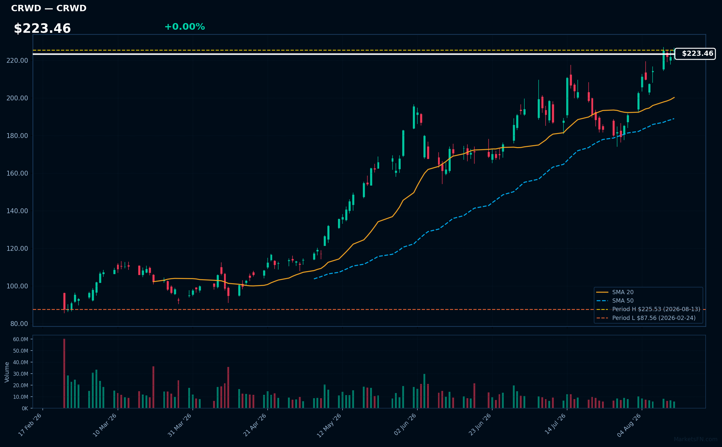Click the 120.00 price axis label
This screenshot has height=447, width=722.
pyautogui.click(x=17, y=249)
